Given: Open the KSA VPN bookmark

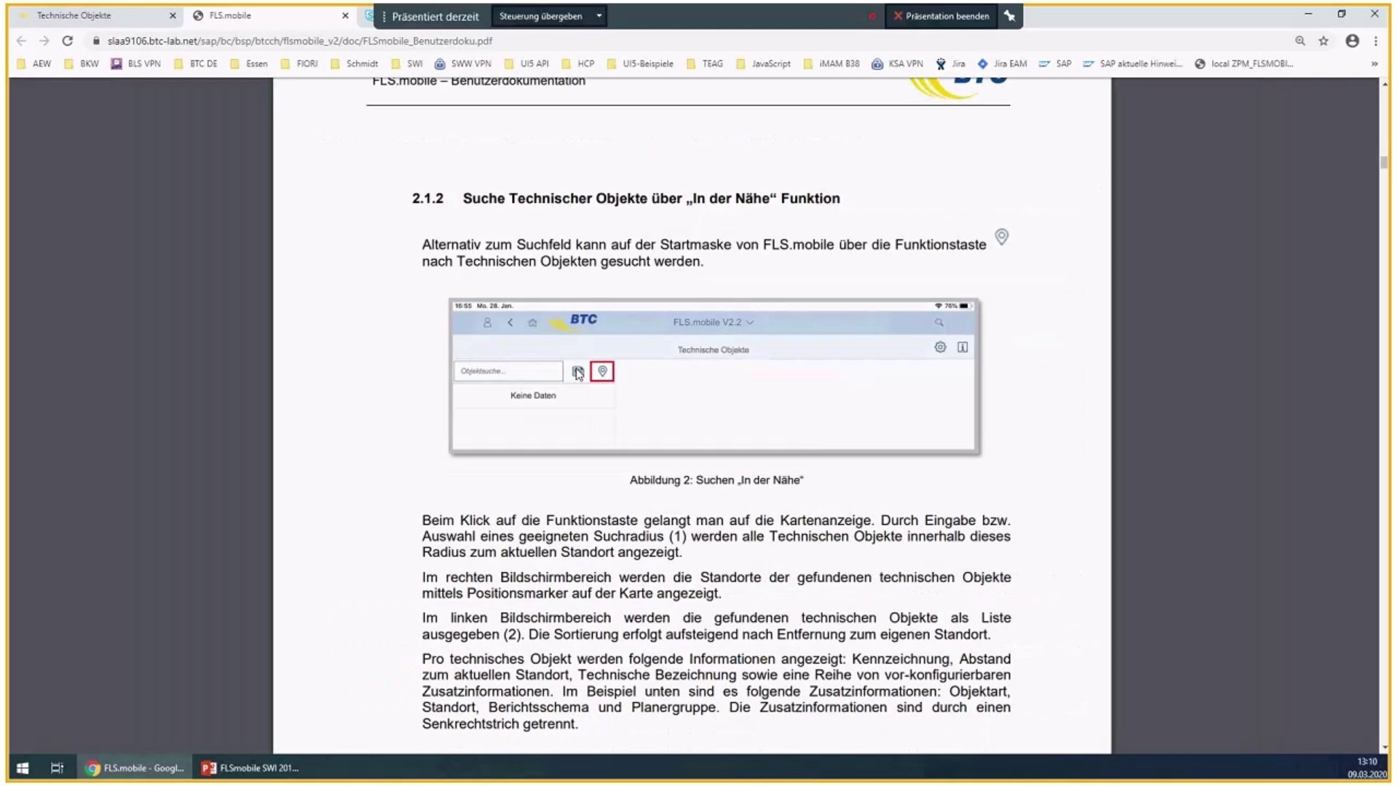Looking at the screenshot, I should pos(900,63).
